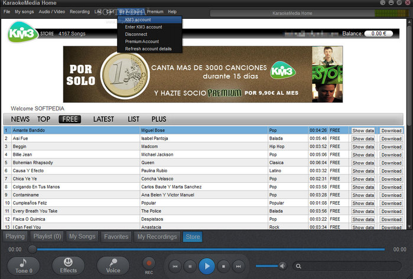
Task: Open the Store tab
Action: (193, 237)
